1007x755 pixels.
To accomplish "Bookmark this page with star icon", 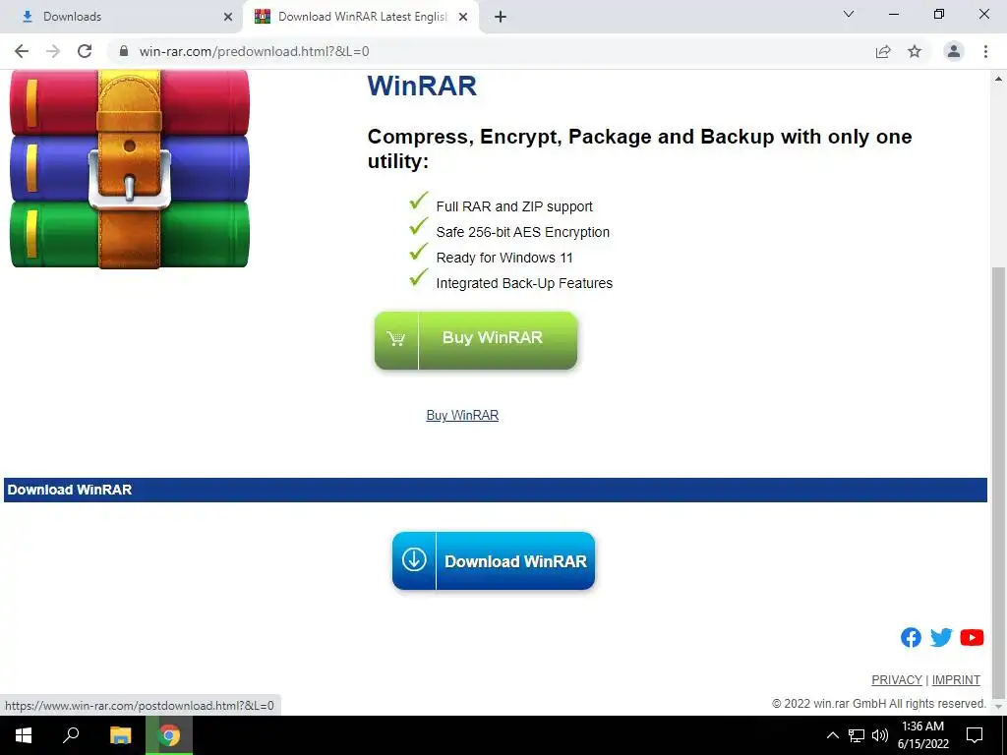I will [915, 51].
